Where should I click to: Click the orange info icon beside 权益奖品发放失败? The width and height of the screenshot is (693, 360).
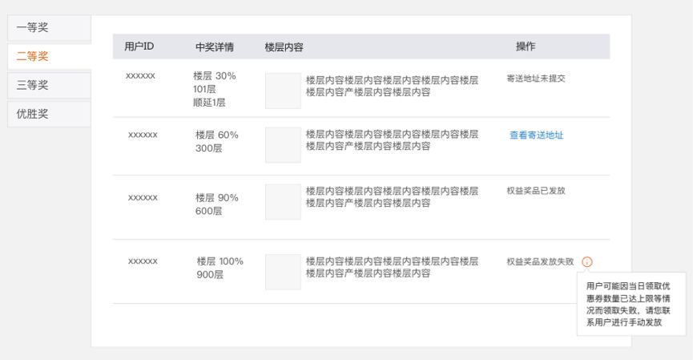pyautogui.click(x=587, y=262)
